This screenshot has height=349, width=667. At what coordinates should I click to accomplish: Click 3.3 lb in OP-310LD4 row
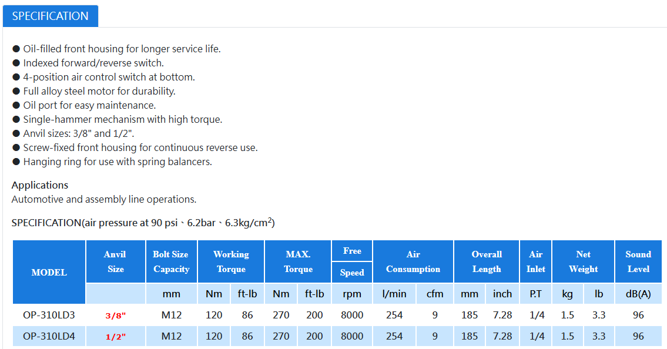click(599, 336)
